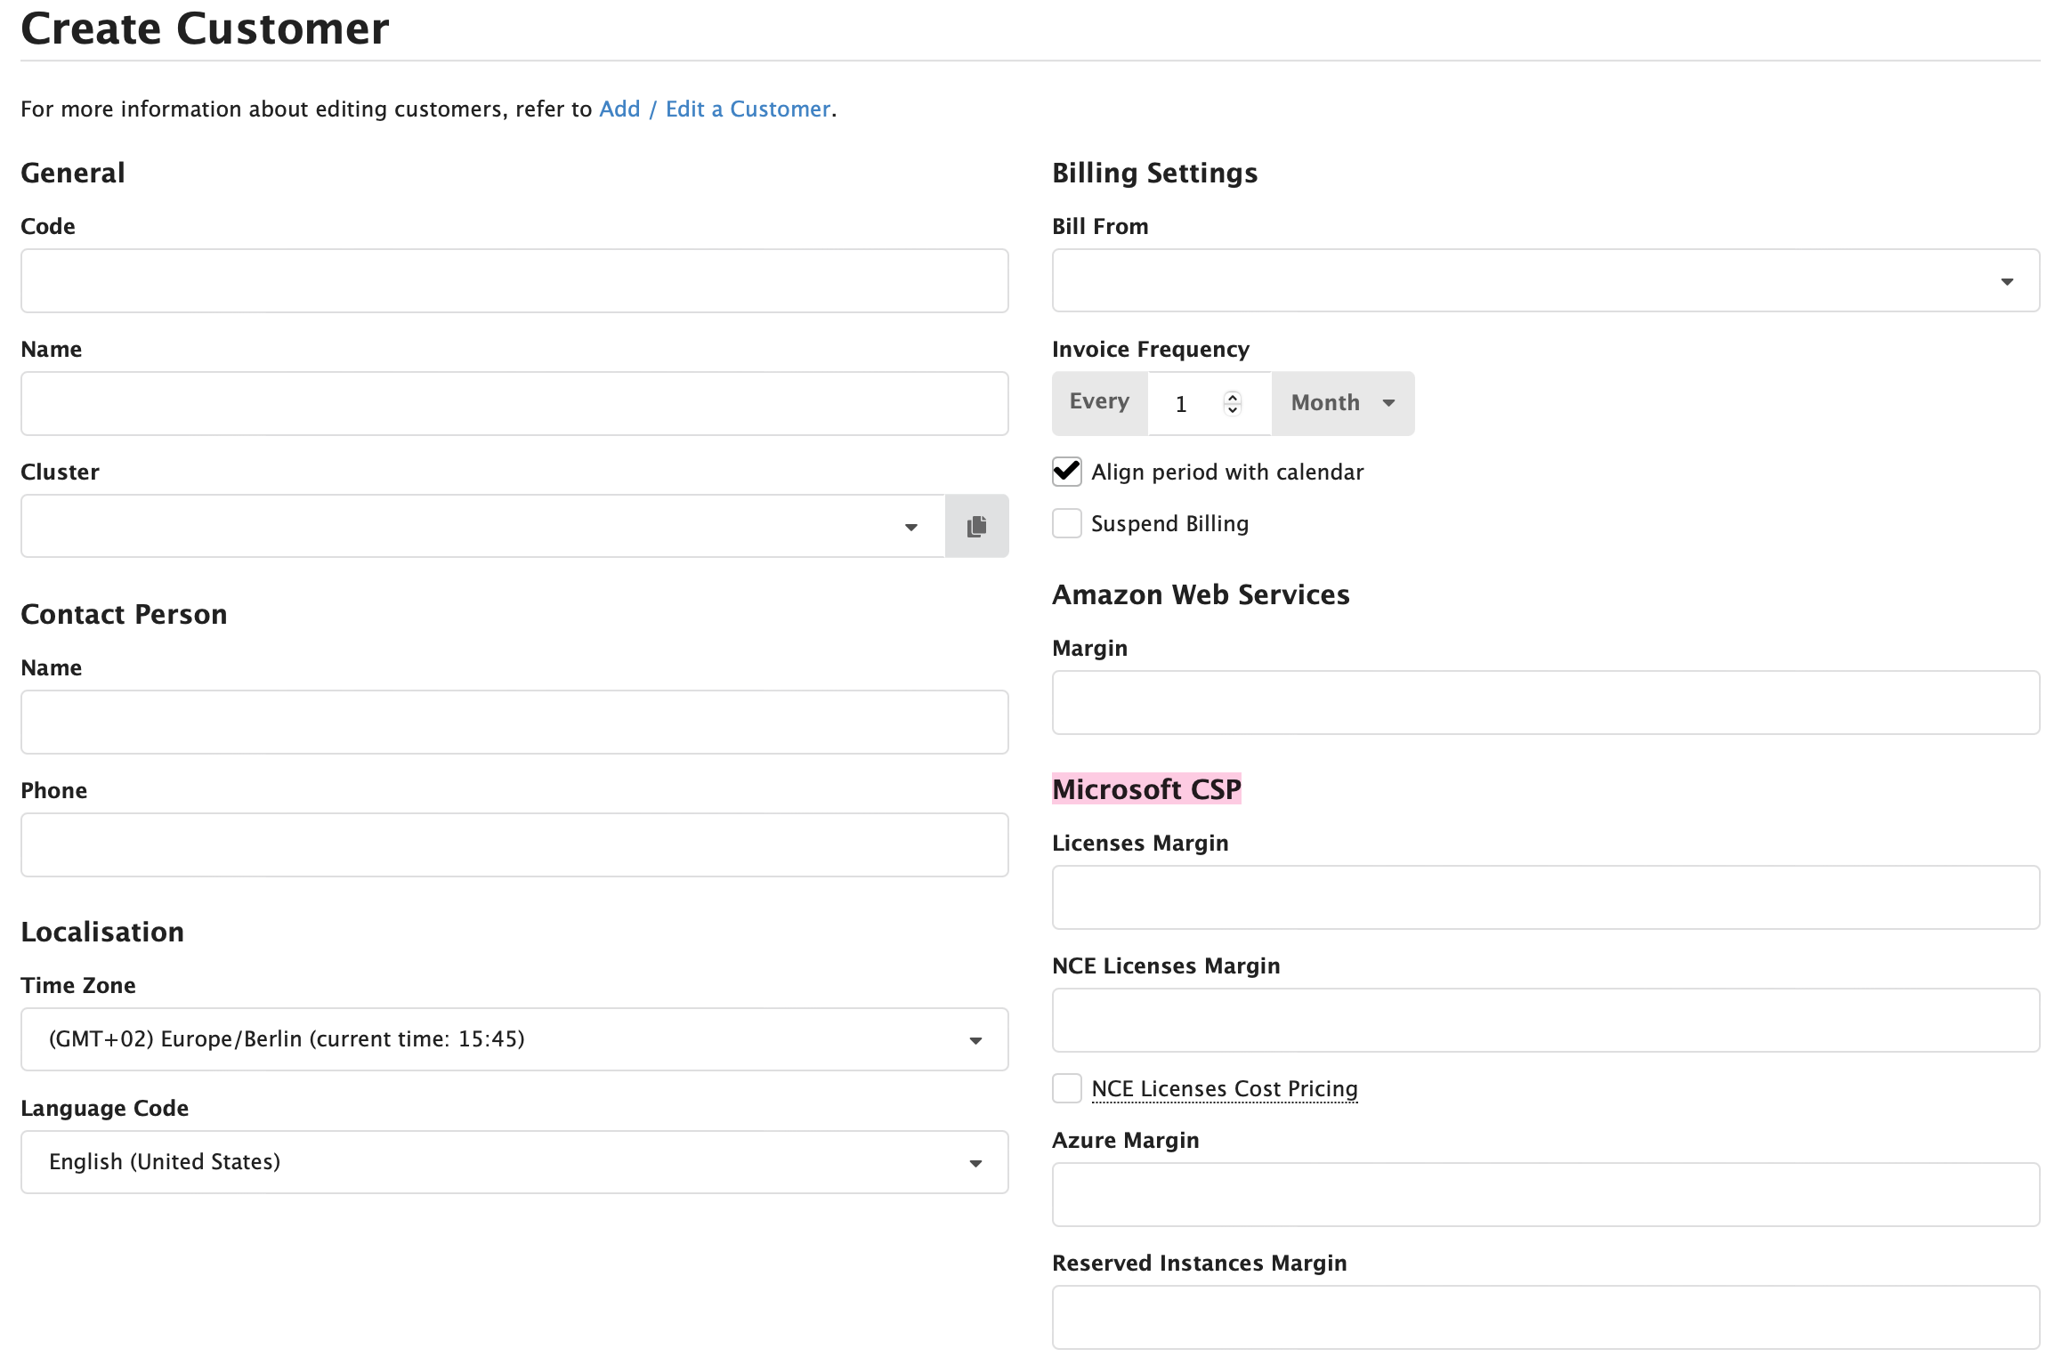Open the Bill From dropdown
This screenshot has height=1365, width=2063.
click(2009, 280)
